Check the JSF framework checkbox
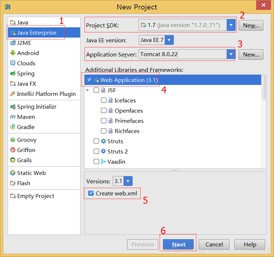The height and width of the screenshot is (257, 274). tap(96, 90)
